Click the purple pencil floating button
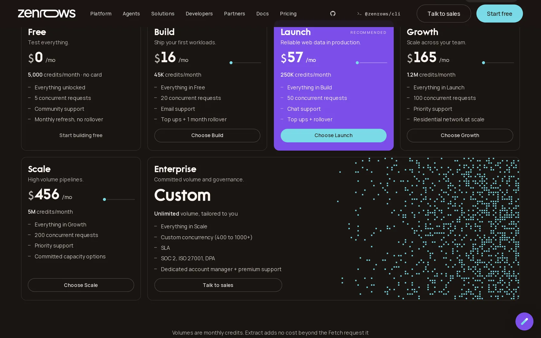The image size is (541, 338). (x=524, y=321)
